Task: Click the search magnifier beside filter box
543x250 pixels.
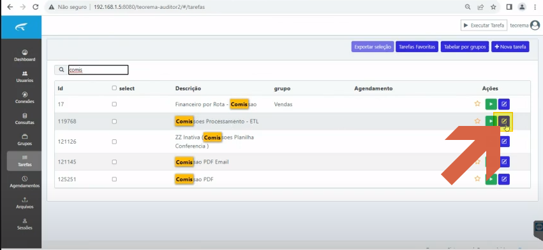Action: (x=61, y=70)
